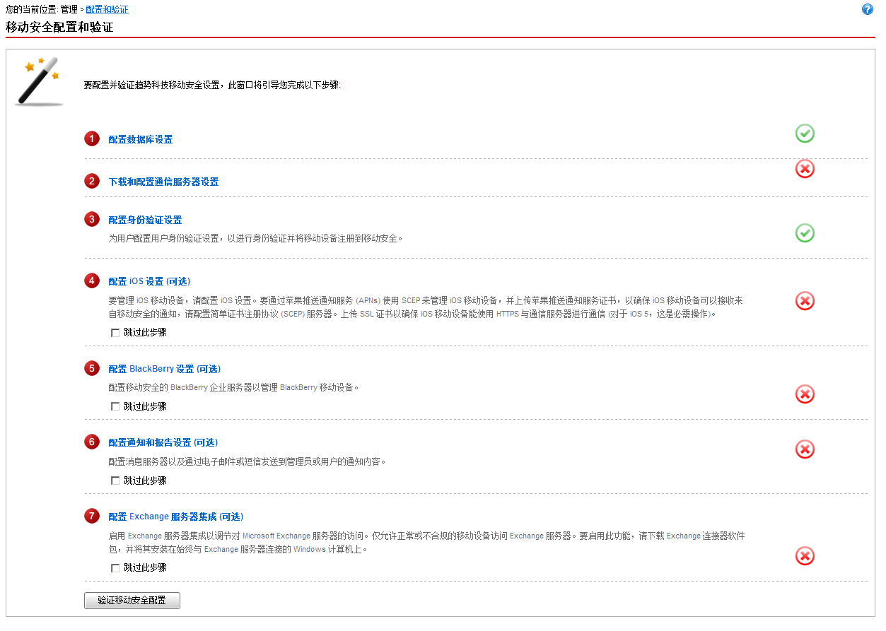
Task: Click red X status for BlackBerry settings
Action: pyautogui.click(x=805, y=394)
